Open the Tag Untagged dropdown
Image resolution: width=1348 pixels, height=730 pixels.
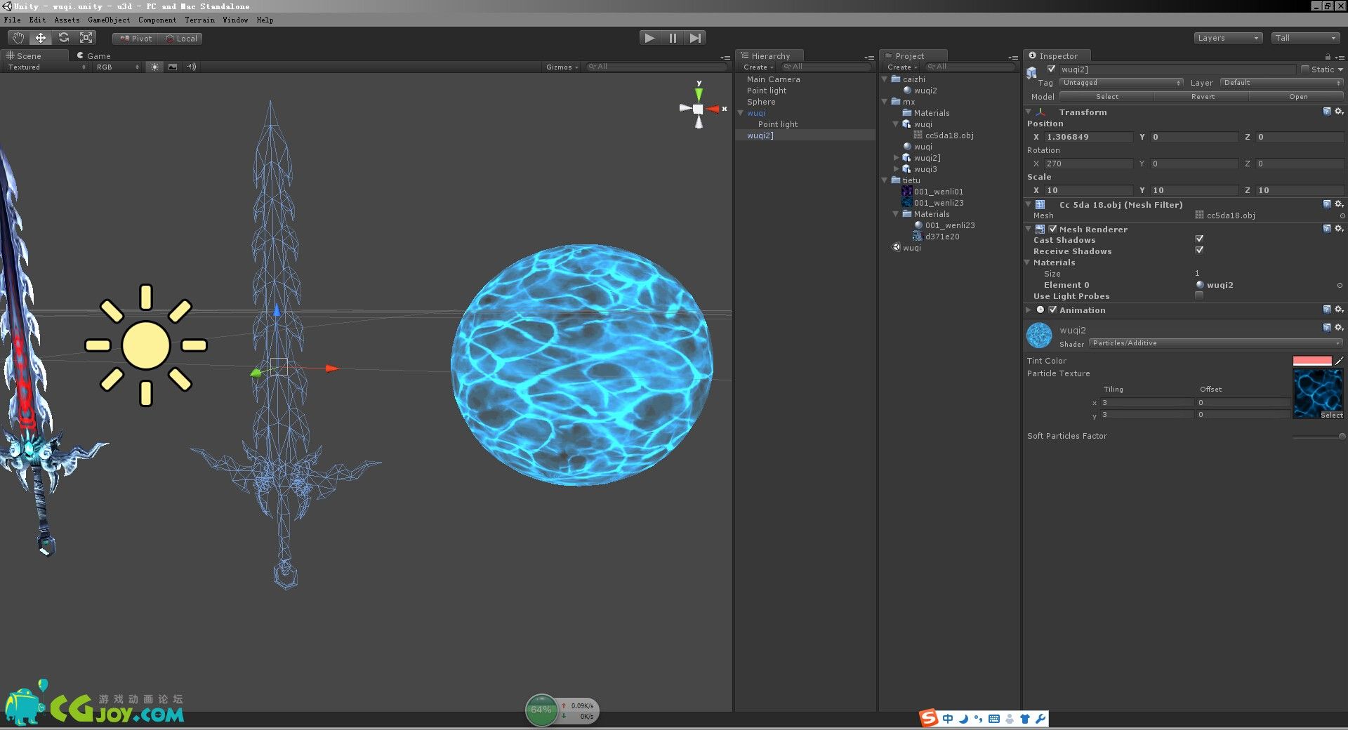click(1122, 83)
